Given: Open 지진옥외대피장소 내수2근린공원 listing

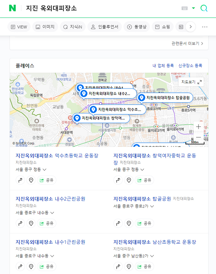Looking at the screenshot, I should [50, 199].
